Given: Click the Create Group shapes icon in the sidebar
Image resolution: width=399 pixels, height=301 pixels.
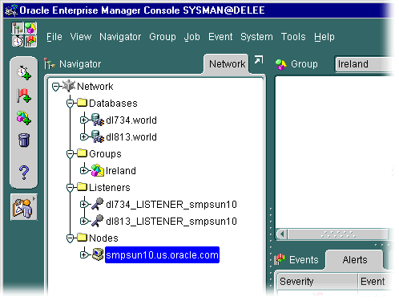Looking at the screenshot, I should (x=23, y=118).
